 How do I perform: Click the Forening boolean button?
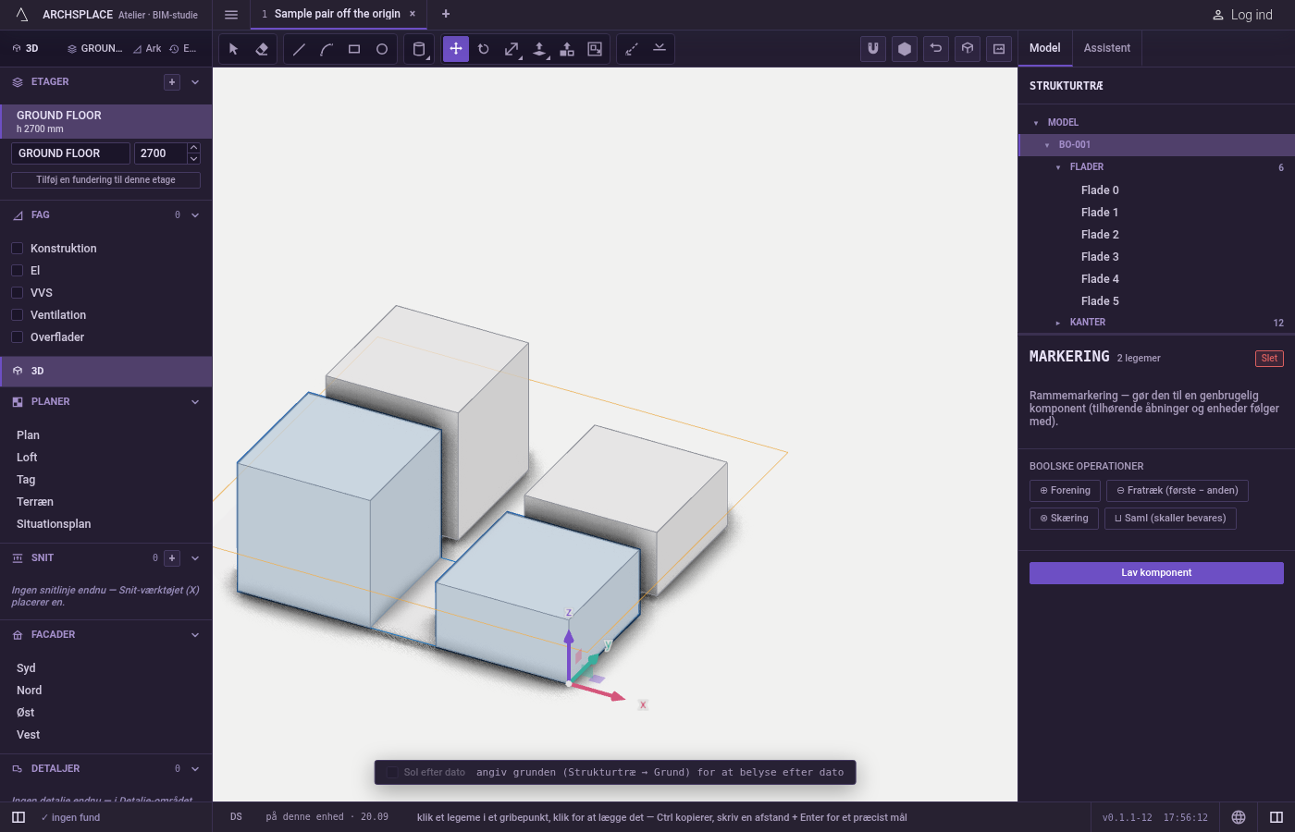(x=1065, y=491)
